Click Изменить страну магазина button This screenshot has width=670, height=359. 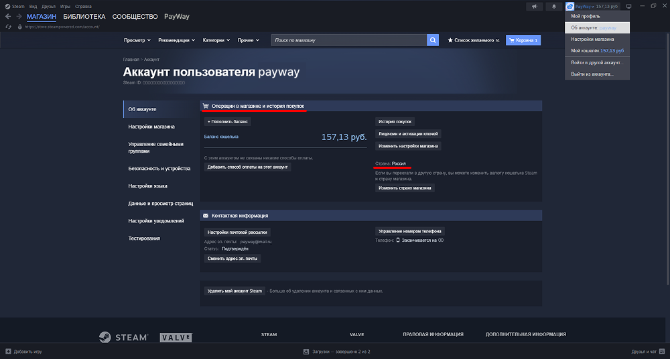(405, 188)
